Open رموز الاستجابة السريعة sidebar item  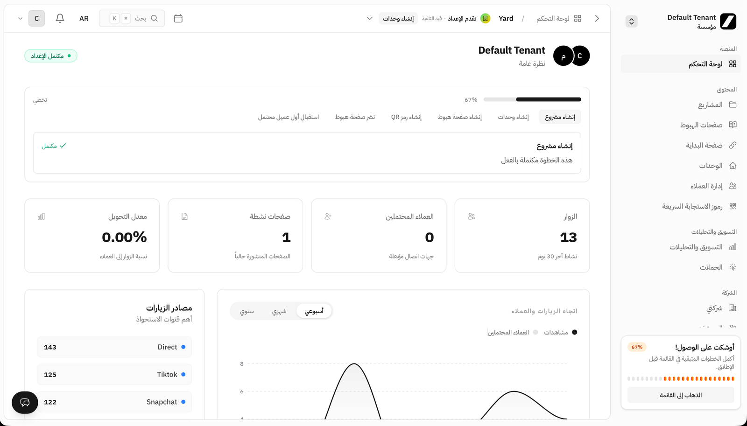692,206
